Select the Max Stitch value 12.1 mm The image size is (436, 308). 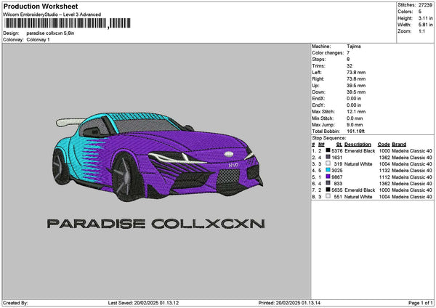click(x=356, y=111)
